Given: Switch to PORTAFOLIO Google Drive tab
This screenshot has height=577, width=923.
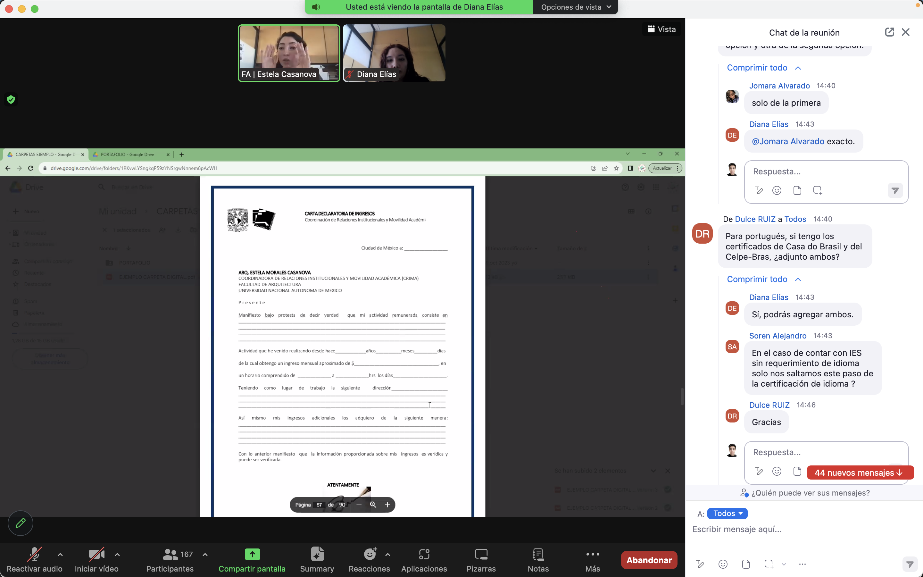Looking at the screenshot, I should pos(128,155).
